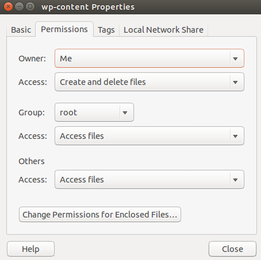Viewport: 261px width, 260px height.
Task: Click the arrow icon on the Owner dropdown
Action: tap(236, 59)
